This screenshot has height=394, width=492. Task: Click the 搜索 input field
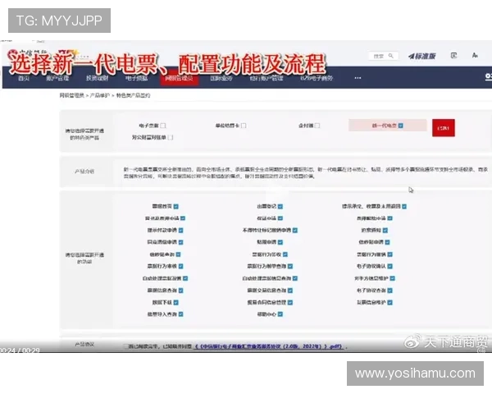383,56
